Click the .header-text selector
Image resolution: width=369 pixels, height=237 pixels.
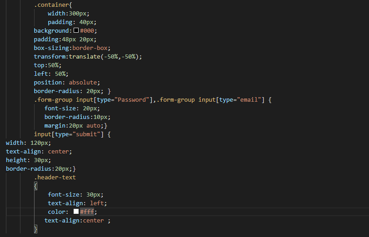point(55,177)
